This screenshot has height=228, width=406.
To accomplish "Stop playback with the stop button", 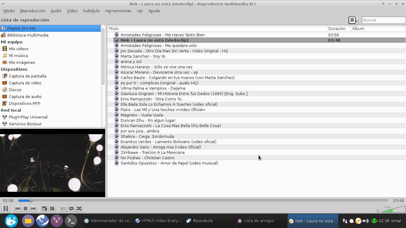I will [x=26, y=208].
